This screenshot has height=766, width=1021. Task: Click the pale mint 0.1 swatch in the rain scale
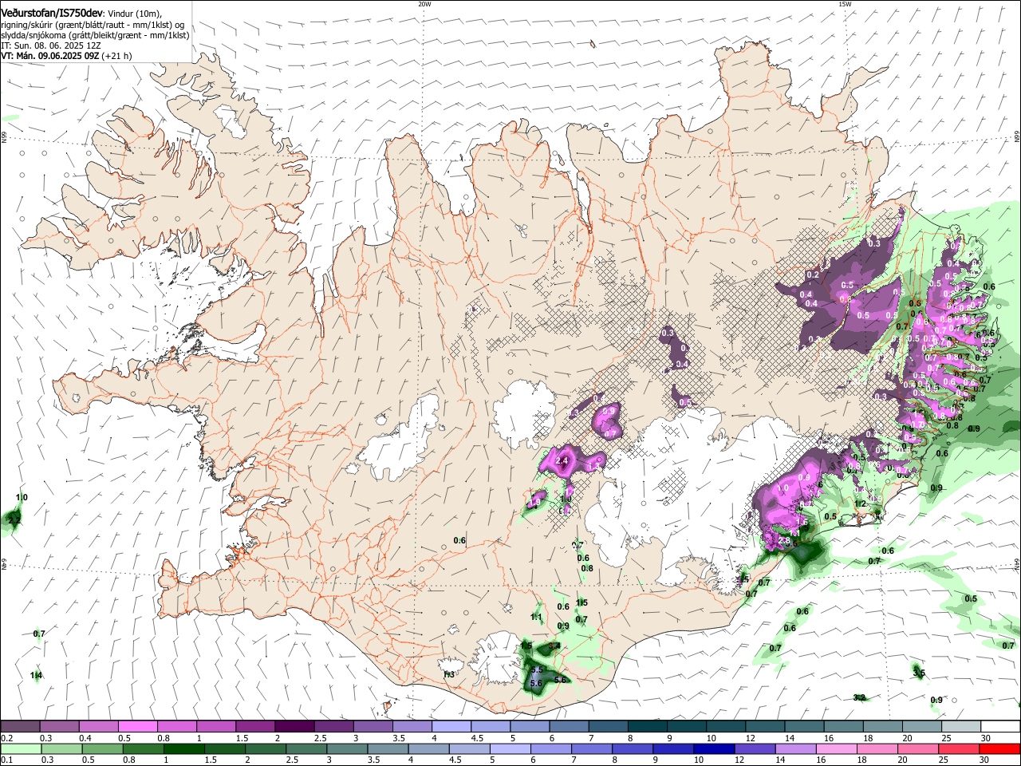pyautogui.click(x=21, y=748)
